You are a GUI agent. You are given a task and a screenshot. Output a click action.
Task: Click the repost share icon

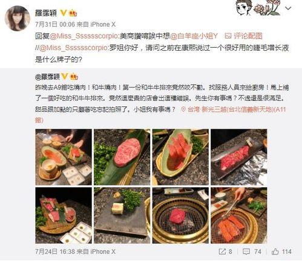[x=222, y=251]
